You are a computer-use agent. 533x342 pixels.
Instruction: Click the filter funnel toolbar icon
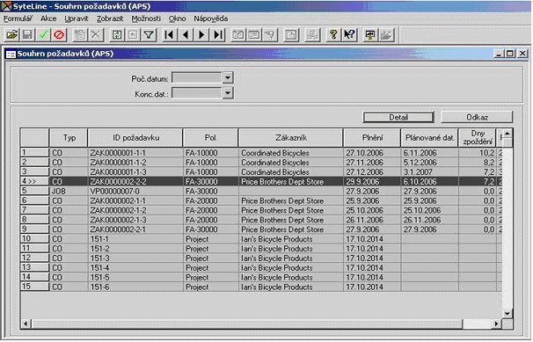tap(149, 34)
